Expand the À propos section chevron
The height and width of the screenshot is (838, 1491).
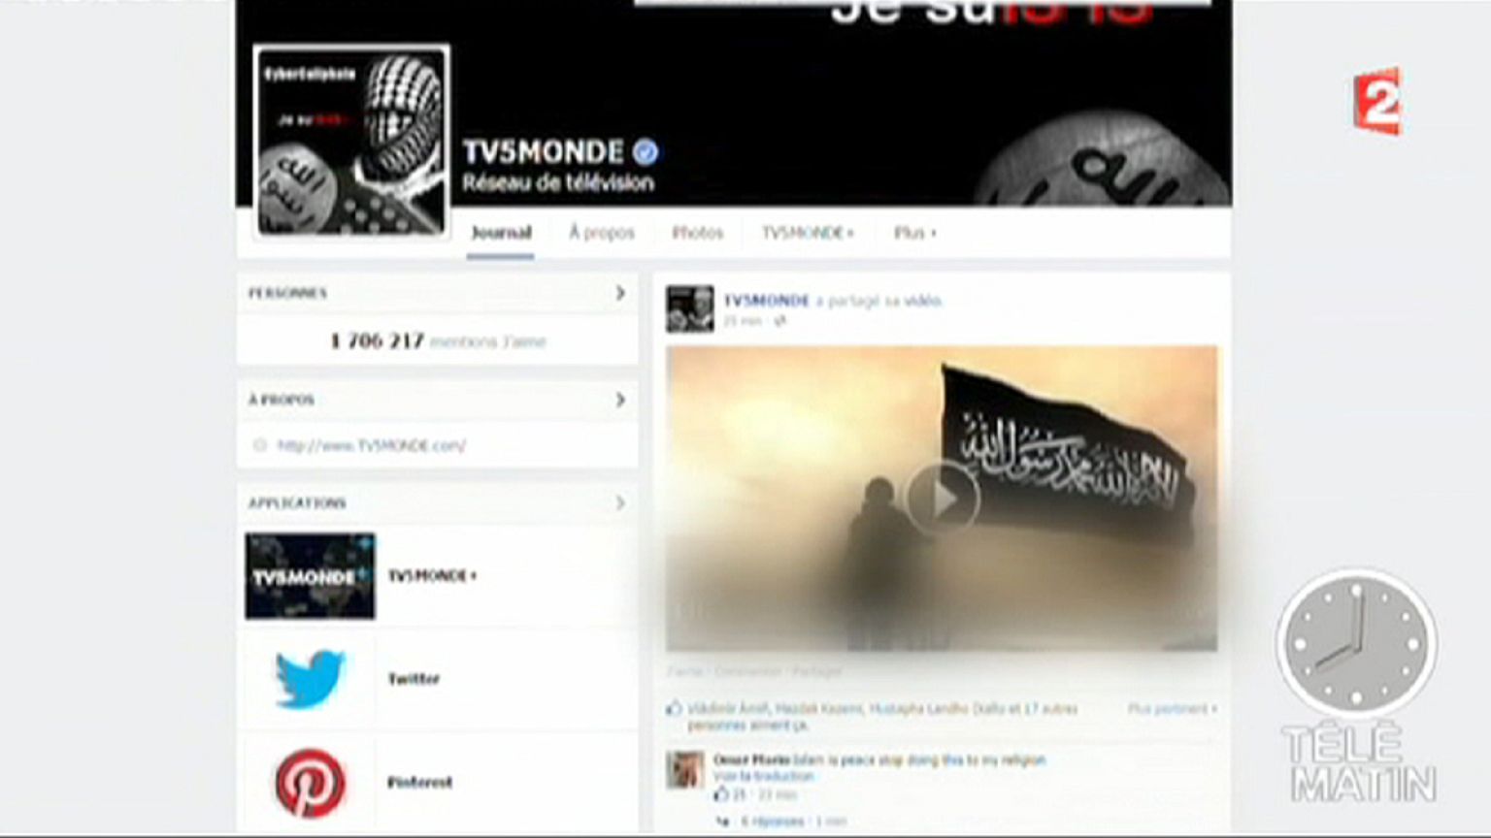pyautogui.click(x=619, y=399)
